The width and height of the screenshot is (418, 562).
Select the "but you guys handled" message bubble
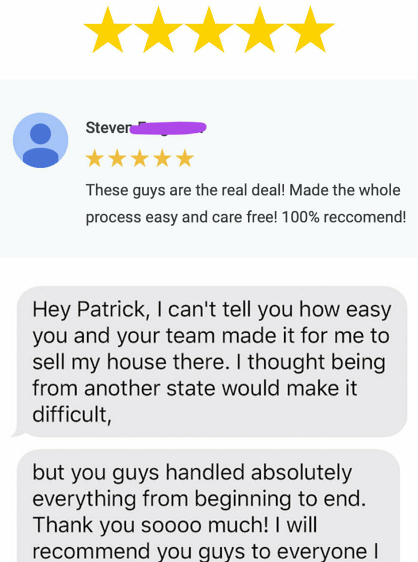point(212,506)
